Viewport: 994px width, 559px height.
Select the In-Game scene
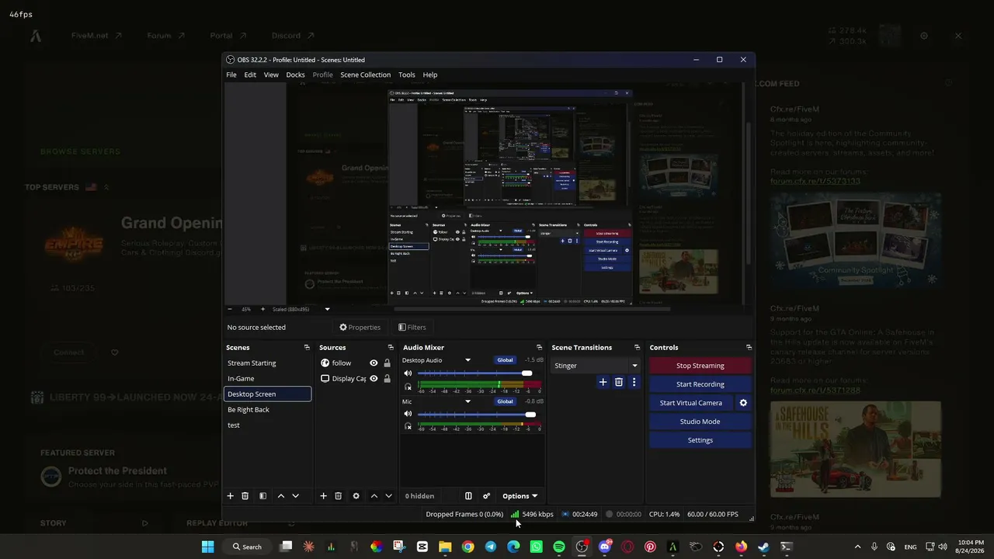click(x=268, y=379)
